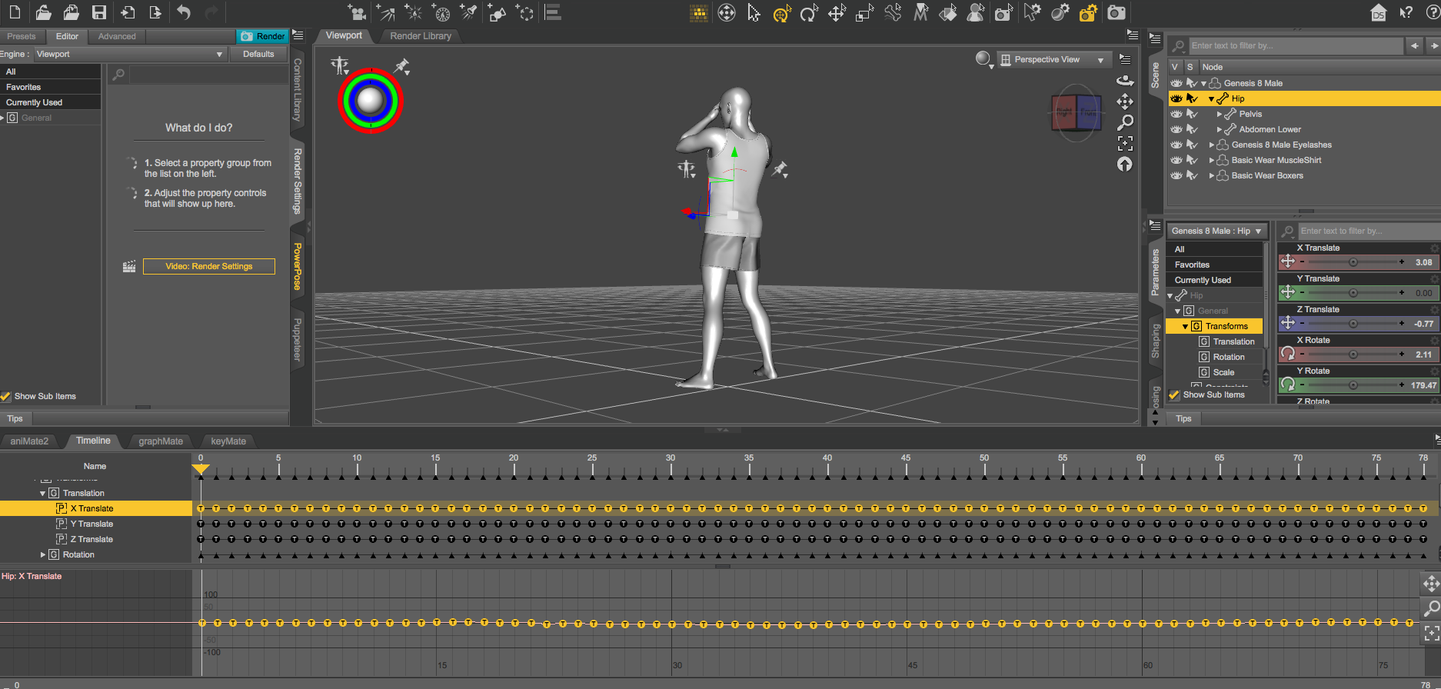Collapse the Hip node in Scene tree

1211,98
